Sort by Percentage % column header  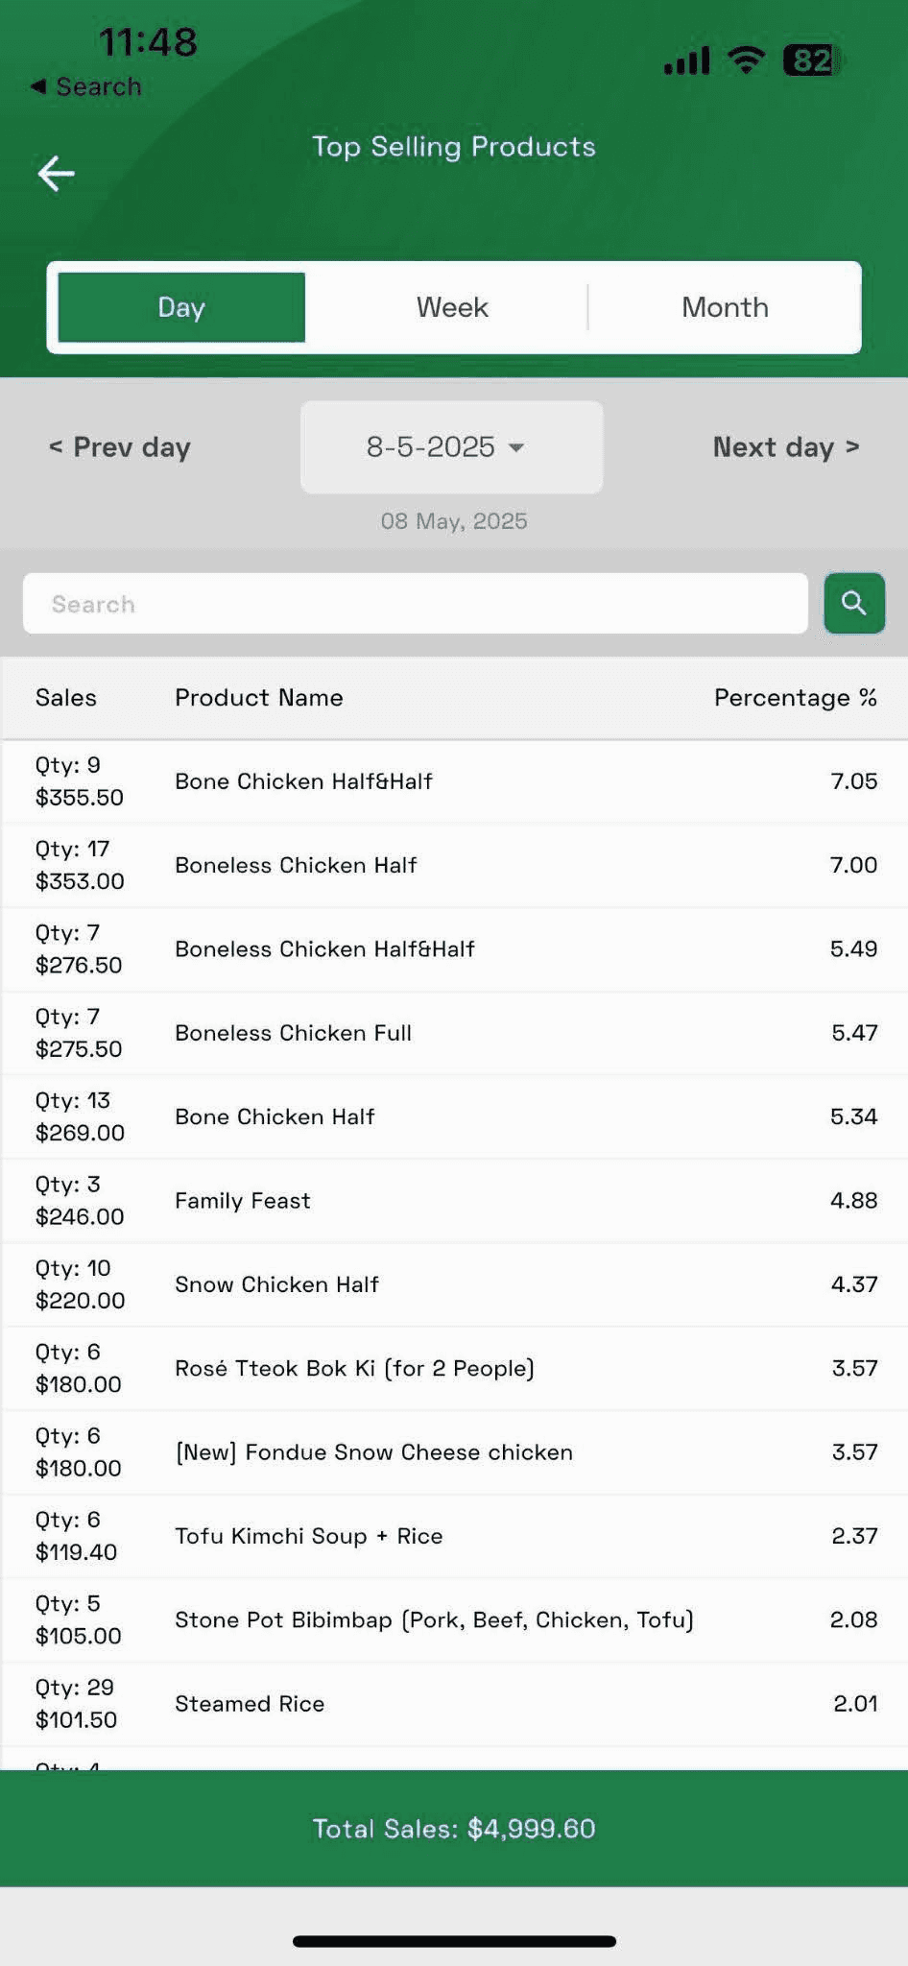795,698
